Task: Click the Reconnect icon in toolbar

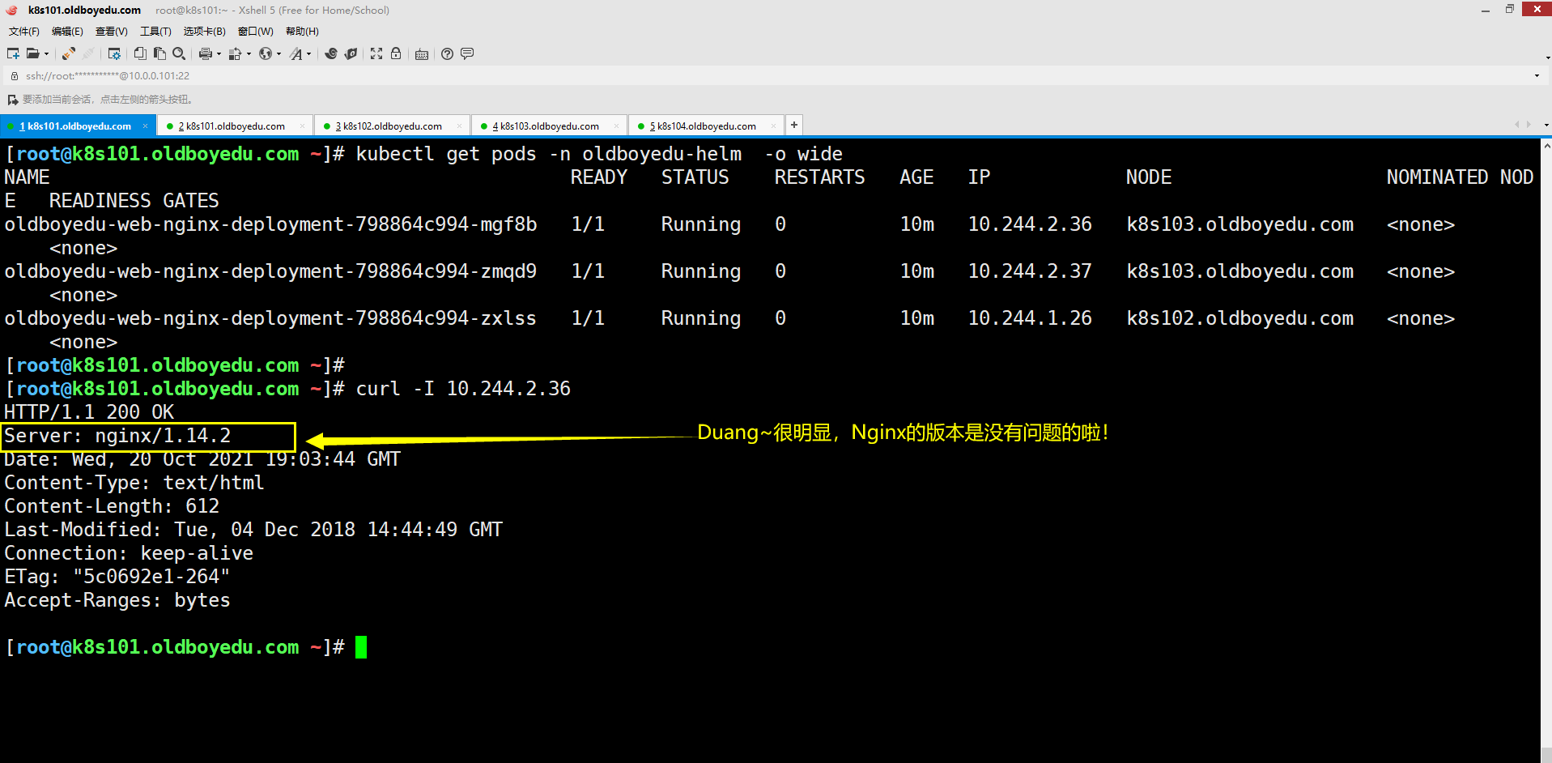Action: [69, 53]
